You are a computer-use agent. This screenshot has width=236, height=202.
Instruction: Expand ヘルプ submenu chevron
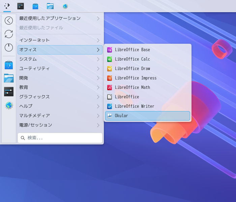point(98,106)
